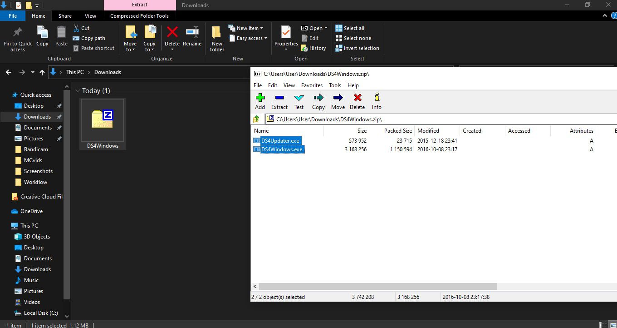Go back in File Explorer

(9, 72)
